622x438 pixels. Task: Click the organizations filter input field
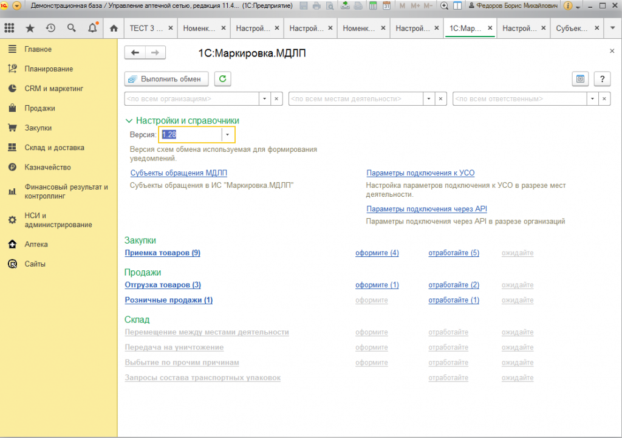191,99
